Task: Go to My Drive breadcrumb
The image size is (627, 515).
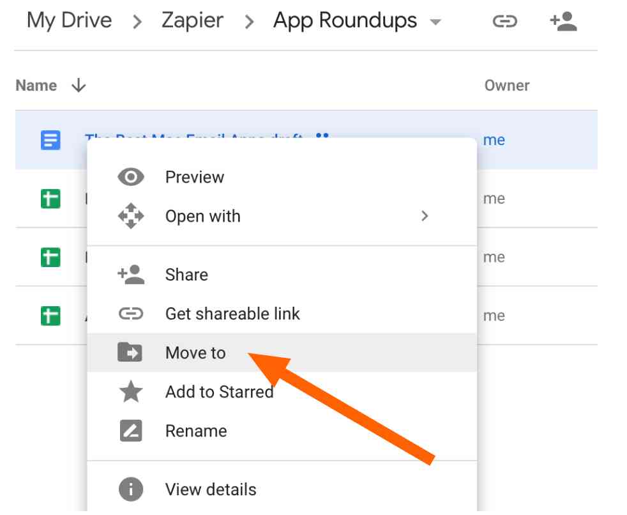Action: tap(69, 20)
